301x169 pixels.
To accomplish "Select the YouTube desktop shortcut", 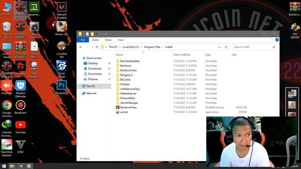I will pos(20,127).
